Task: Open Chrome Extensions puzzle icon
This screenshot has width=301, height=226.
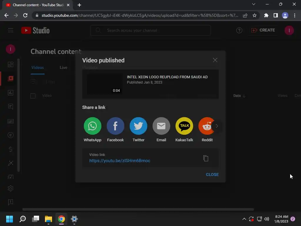Action: tap(266, 15)
